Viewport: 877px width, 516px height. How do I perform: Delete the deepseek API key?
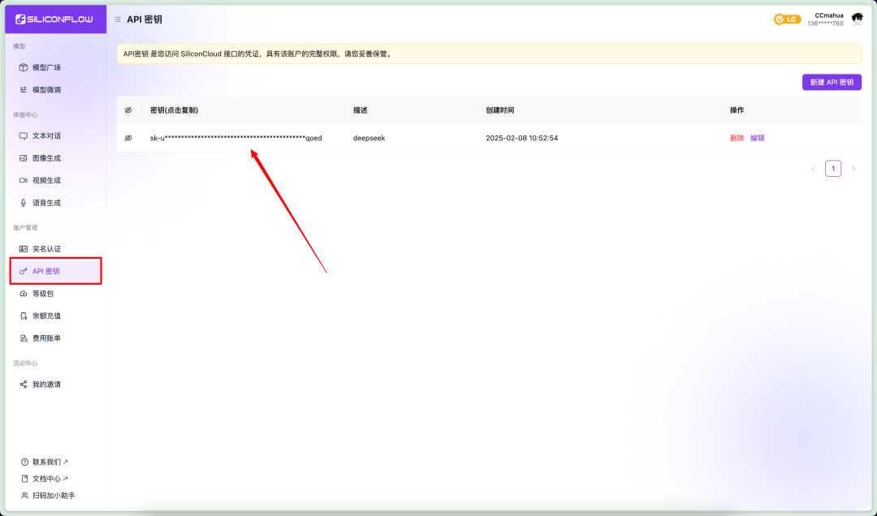[737, 138]
